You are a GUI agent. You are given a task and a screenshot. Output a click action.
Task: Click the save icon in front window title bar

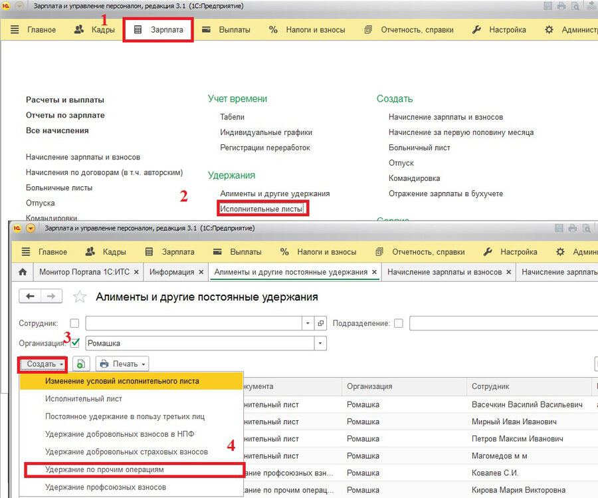pyautogui.click(x=559, y=228)
